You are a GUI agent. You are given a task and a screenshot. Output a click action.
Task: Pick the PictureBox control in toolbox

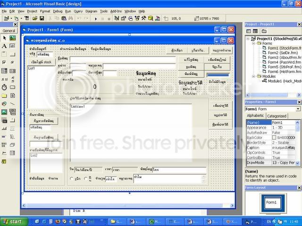pos(13,38)
